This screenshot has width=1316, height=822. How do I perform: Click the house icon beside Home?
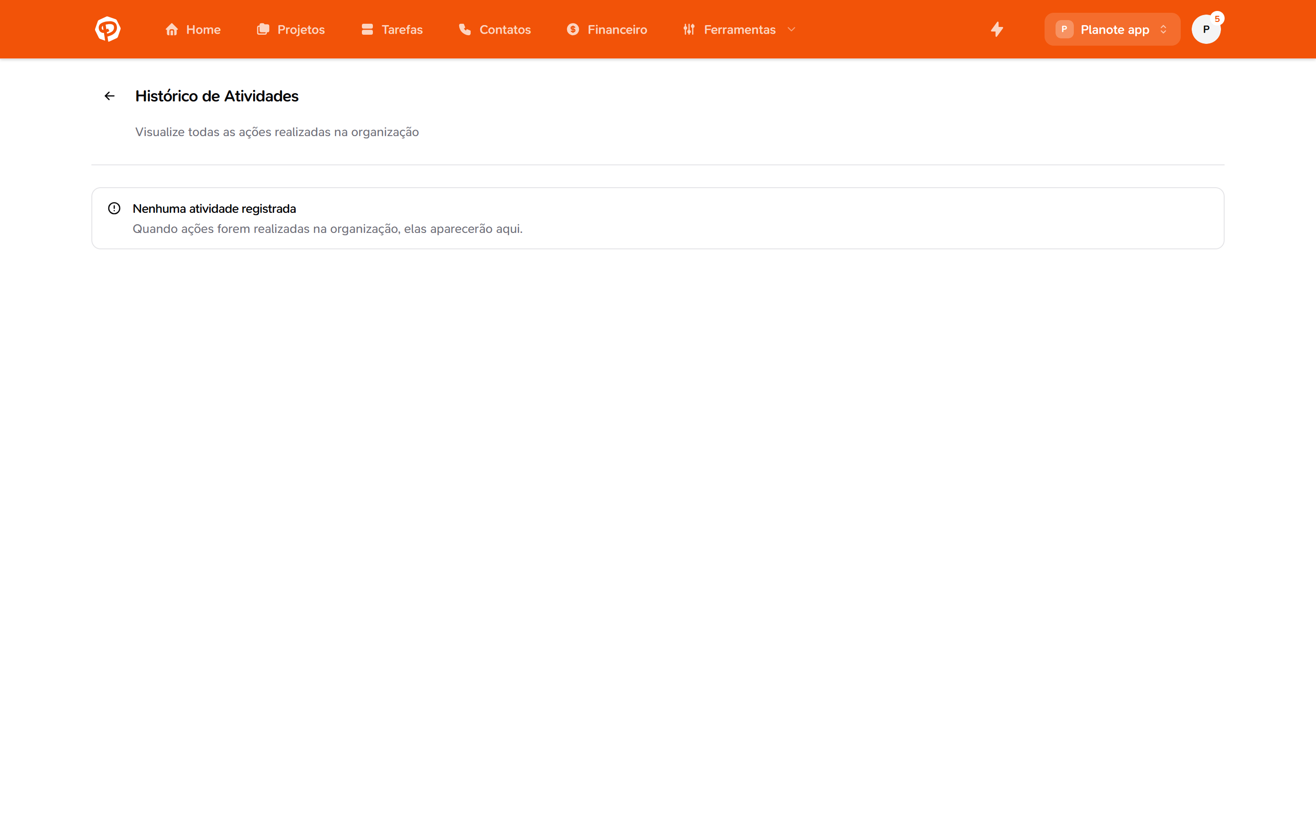[172, 29]
